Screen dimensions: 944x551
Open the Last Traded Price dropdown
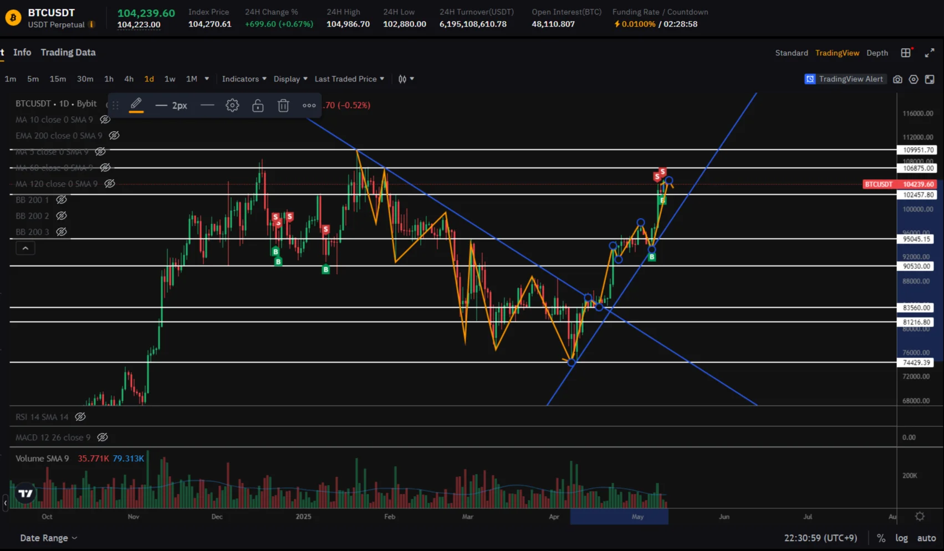coord(349,79)
